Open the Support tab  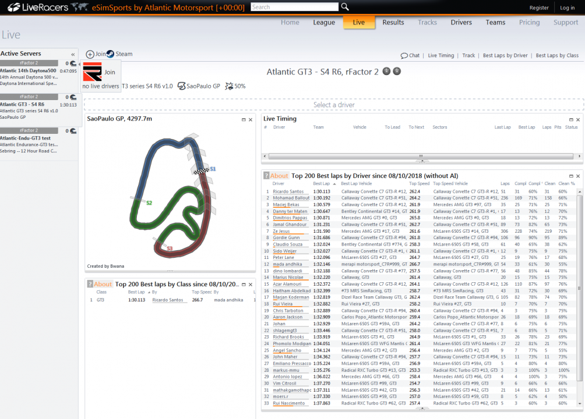coord(566,22)
